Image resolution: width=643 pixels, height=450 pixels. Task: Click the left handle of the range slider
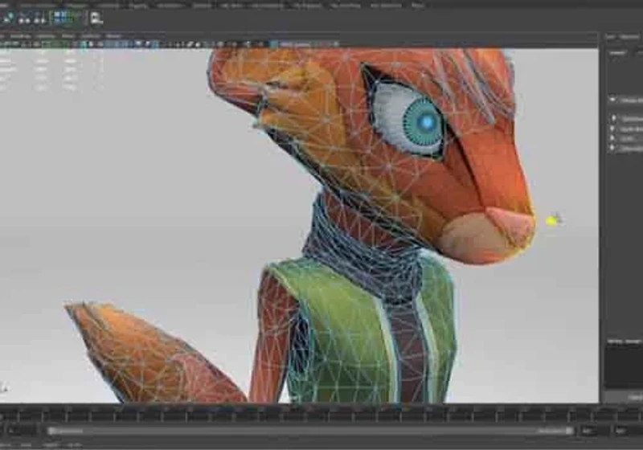[51, 431]
